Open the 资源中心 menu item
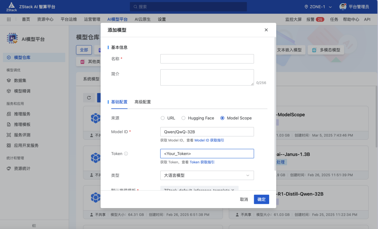 pyautogui.click(x=45, y=19)
